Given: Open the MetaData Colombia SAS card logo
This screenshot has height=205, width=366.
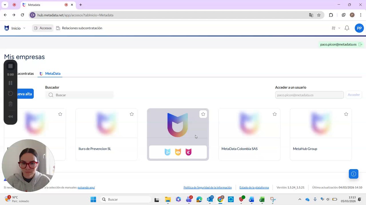Looking at the screenshot, I should tap(249, 123).
